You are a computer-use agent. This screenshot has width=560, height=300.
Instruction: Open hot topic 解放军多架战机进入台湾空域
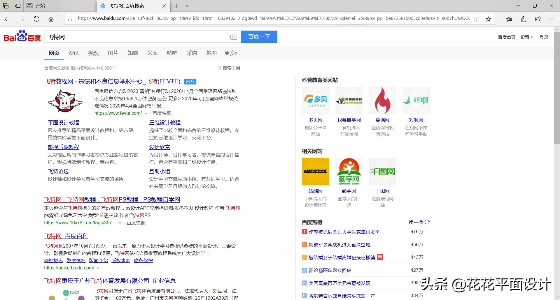coord(339,245)
